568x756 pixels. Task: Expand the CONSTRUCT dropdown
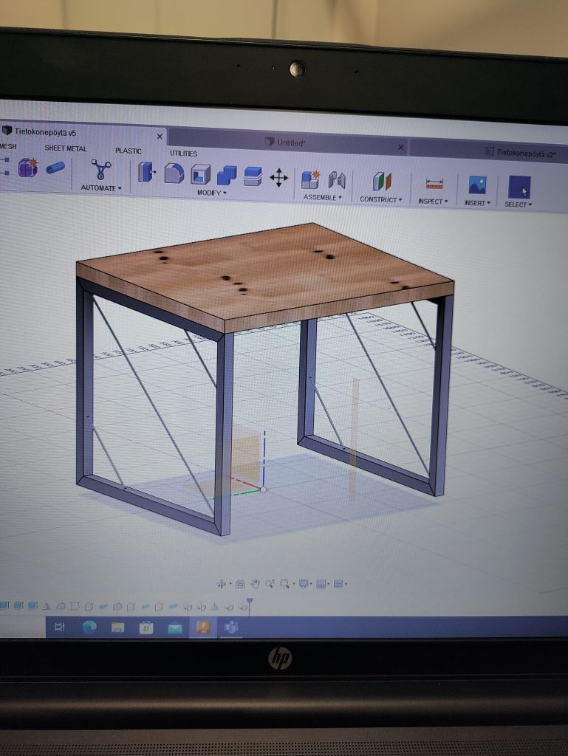click(x=381, y=199)
